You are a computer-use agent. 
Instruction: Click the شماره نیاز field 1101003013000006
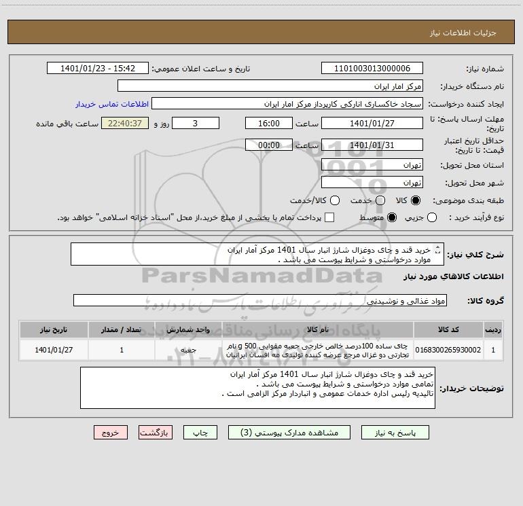point(372,69)
